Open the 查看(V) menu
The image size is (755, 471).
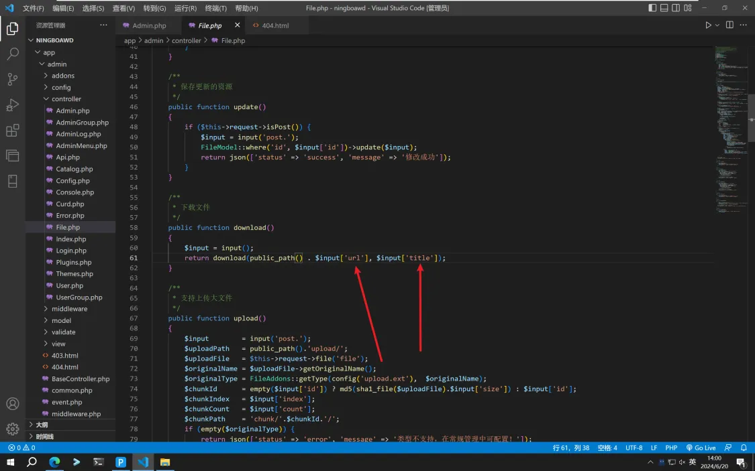[123, 8]
